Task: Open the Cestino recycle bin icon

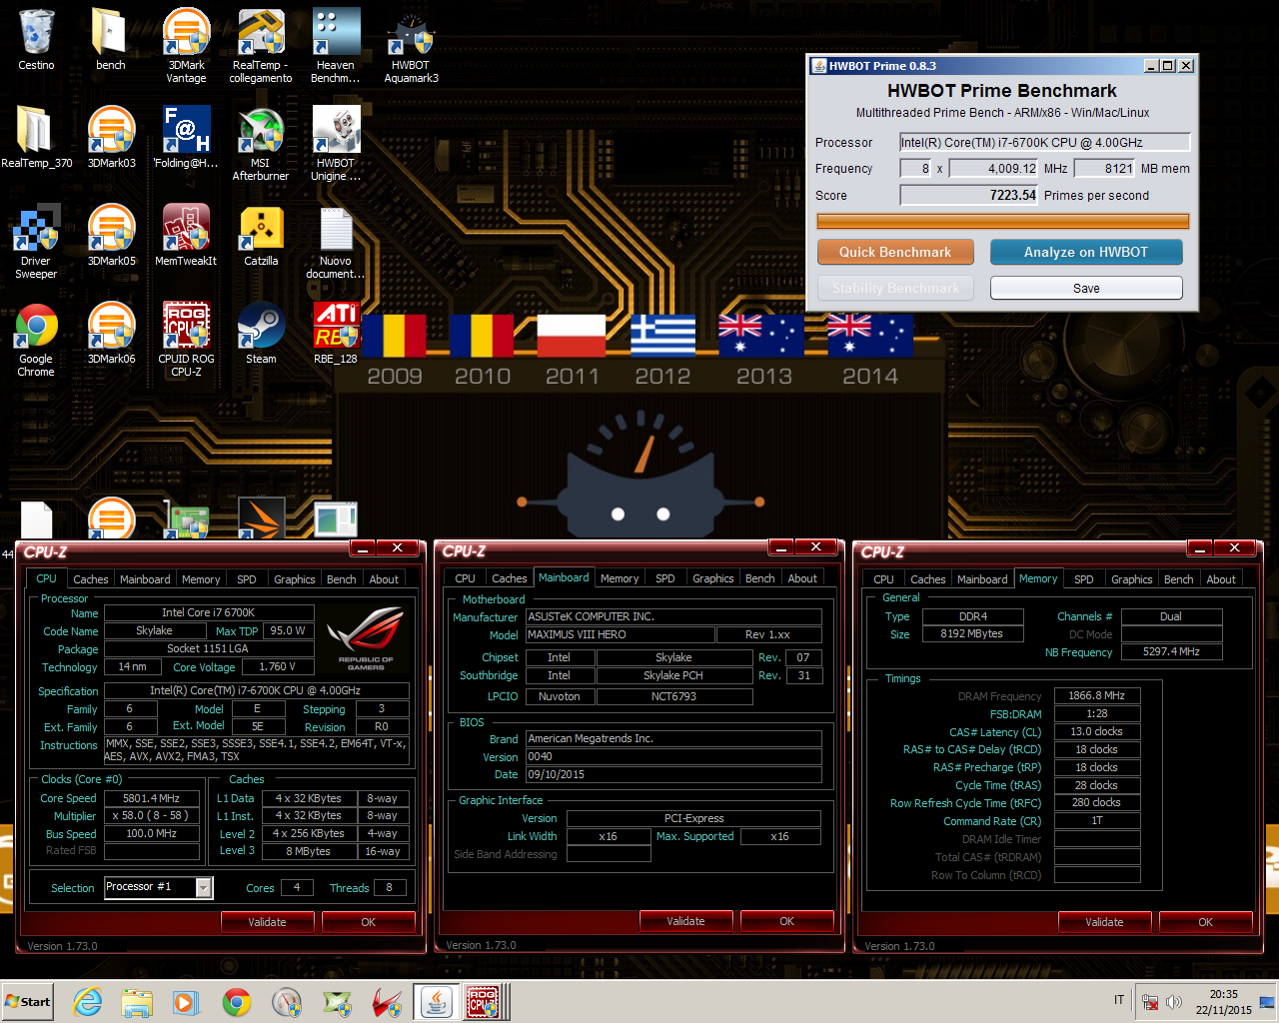Action: point(36,40)
